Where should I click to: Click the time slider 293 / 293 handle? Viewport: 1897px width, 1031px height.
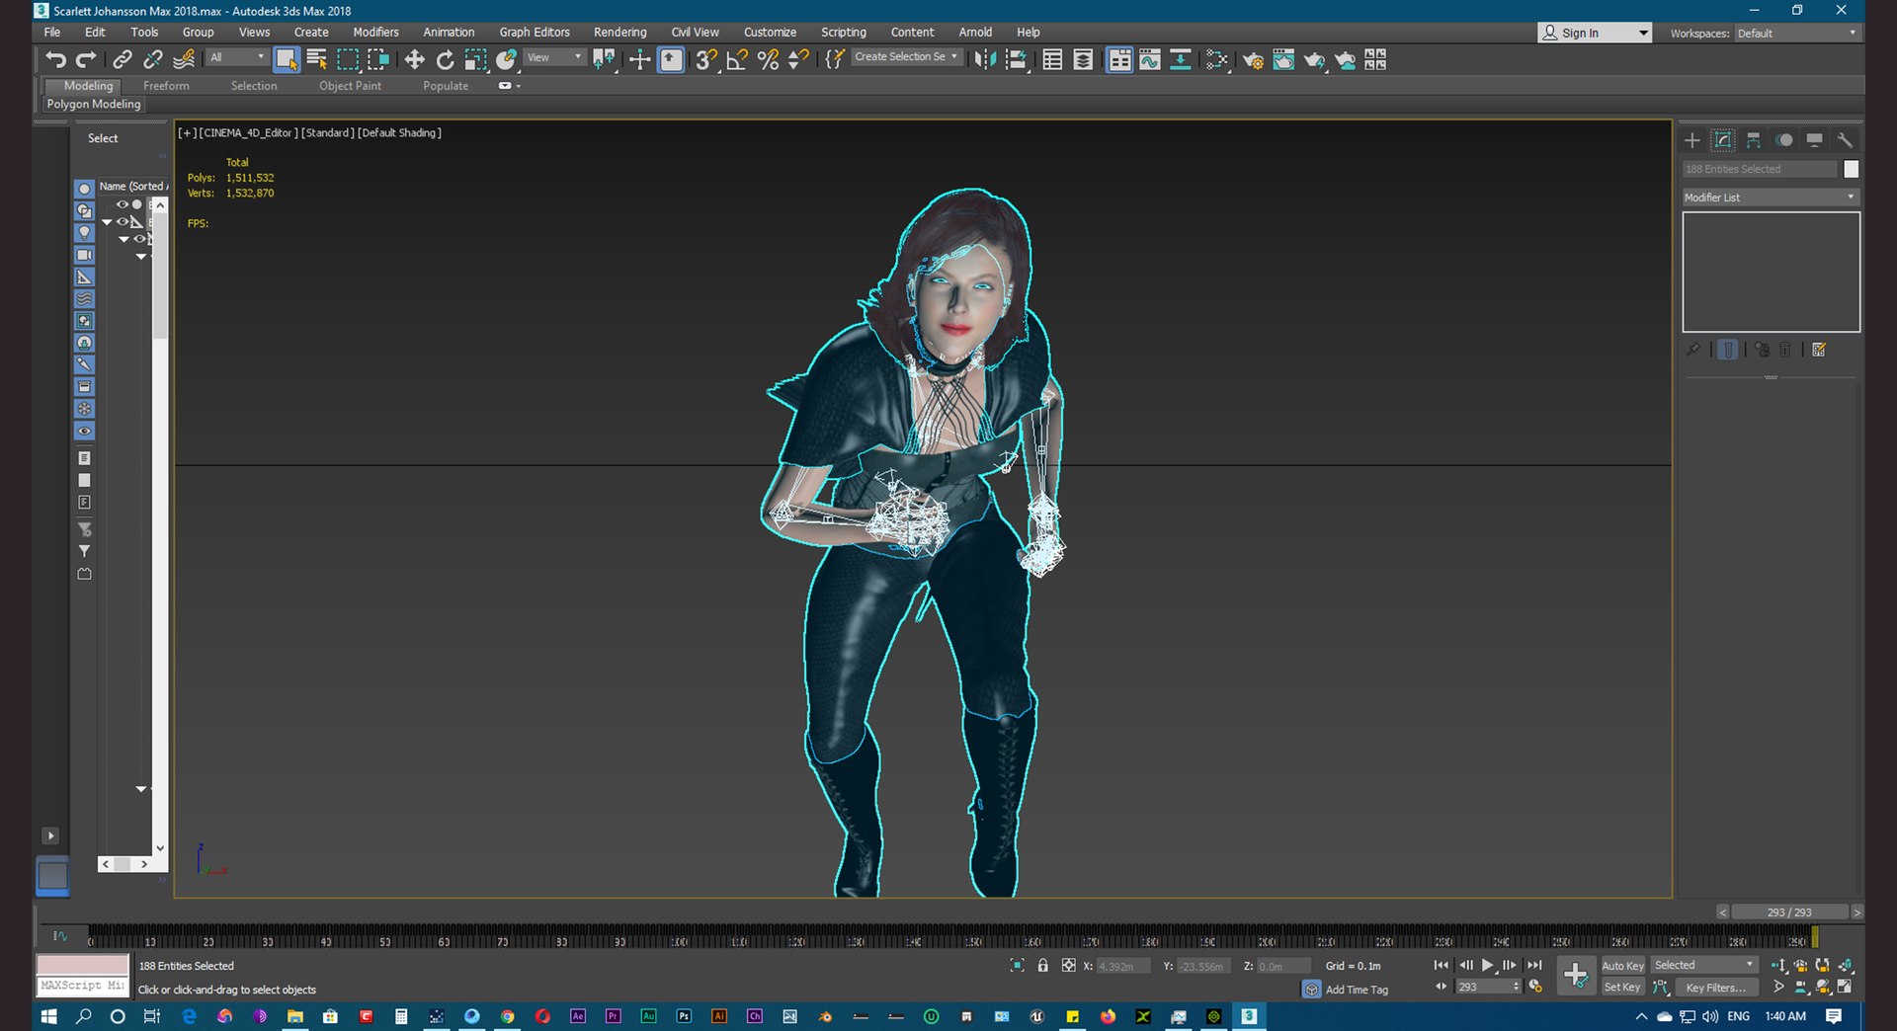[x=1789, y=912]
